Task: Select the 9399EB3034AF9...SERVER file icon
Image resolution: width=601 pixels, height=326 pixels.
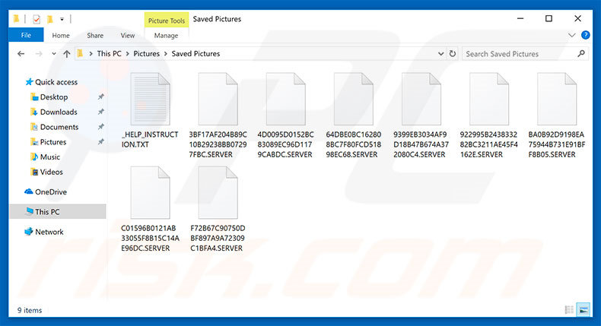Action: coord(421,100)
